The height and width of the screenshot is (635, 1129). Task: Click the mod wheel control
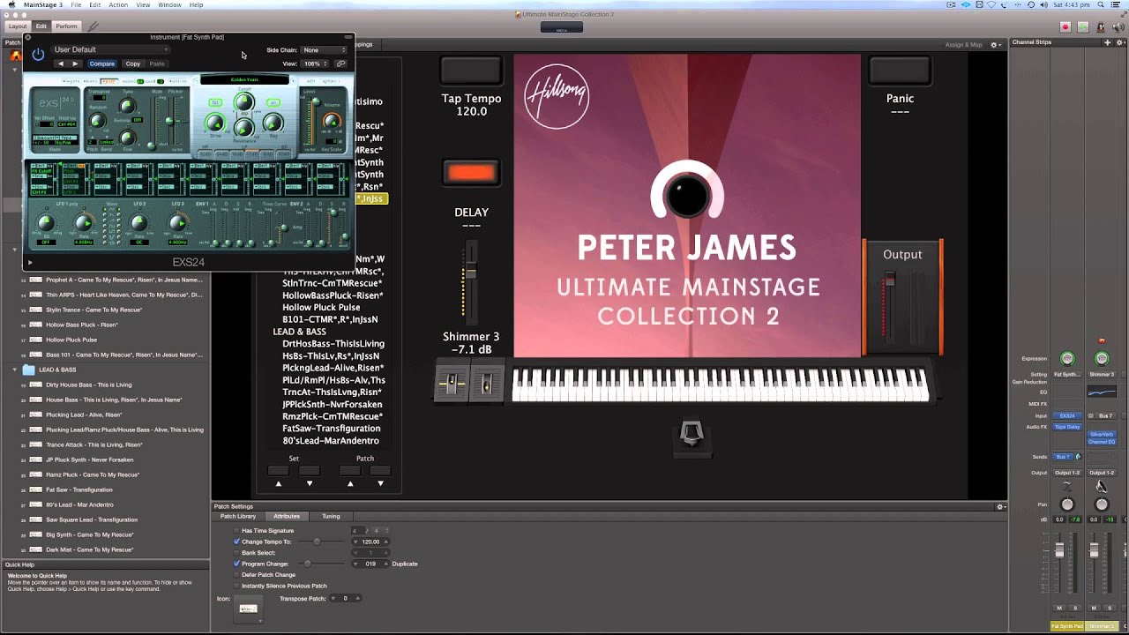click(x=485, y=384)
